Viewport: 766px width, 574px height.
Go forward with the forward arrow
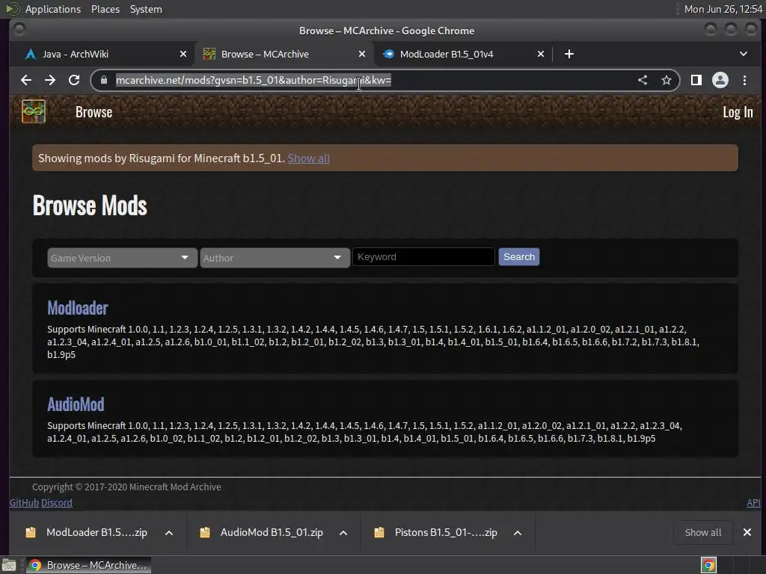(50, 80)
